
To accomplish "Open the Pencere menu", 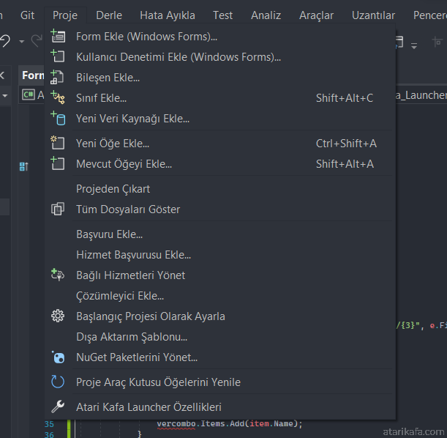I will point(430,15).
